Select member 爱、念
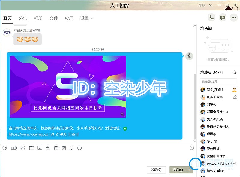This screenshot has width=240, height=177. [x=218, y=141]
